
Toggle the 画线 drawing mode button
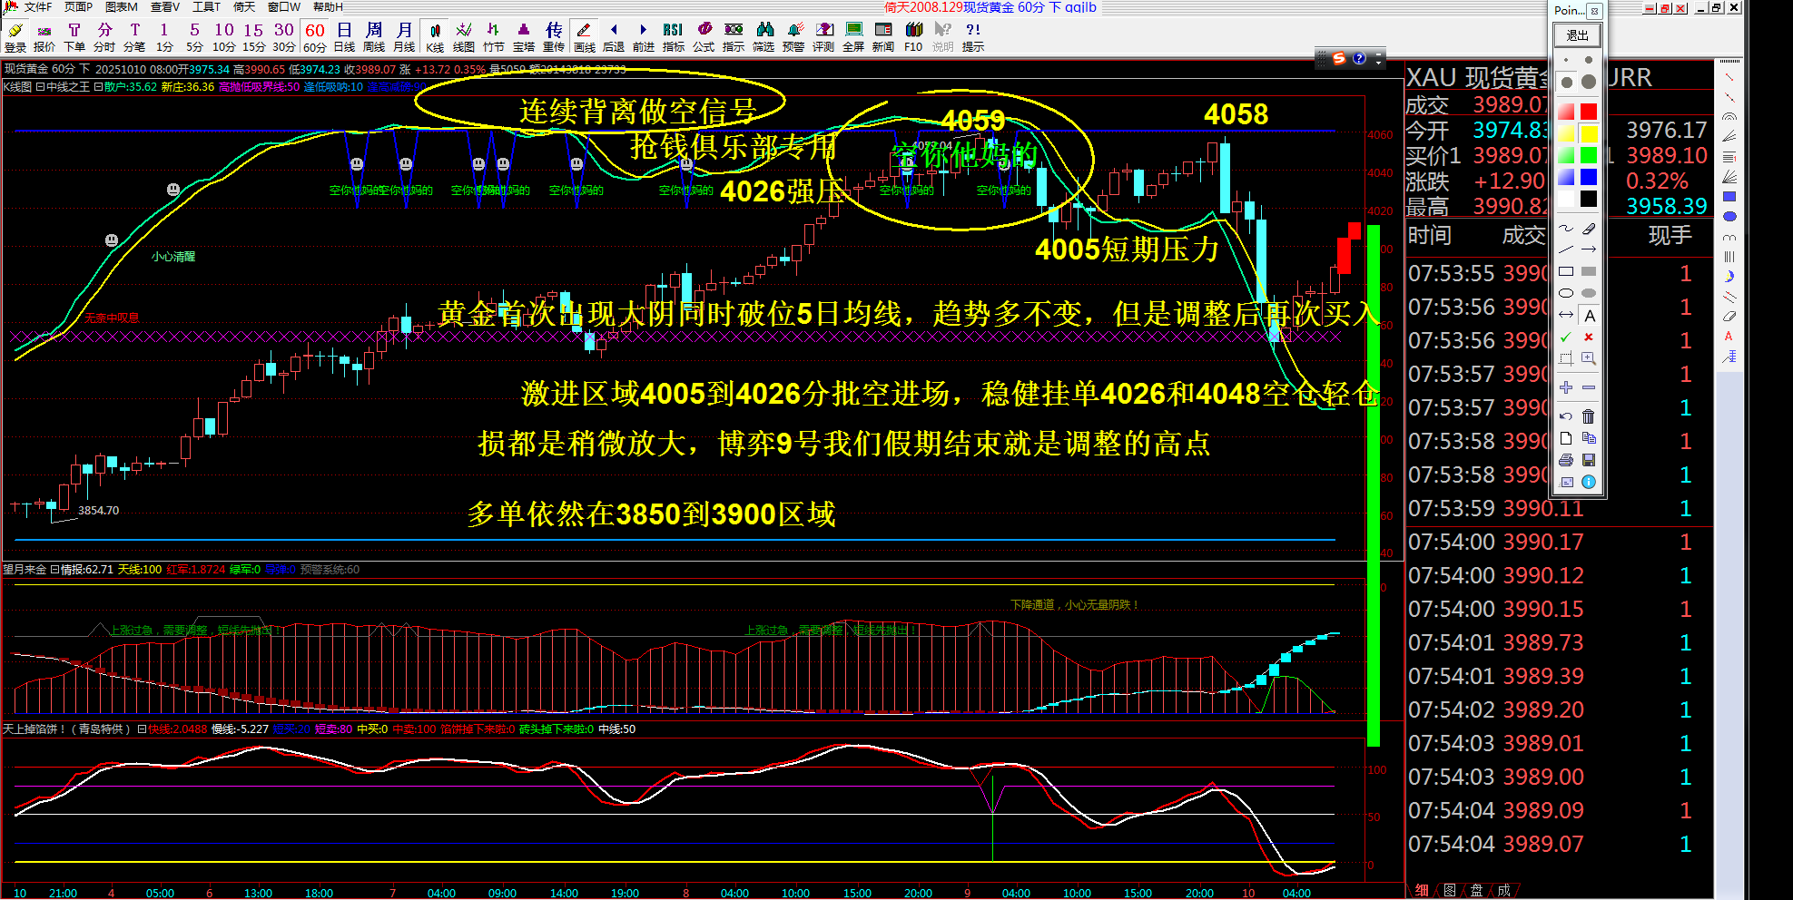(x=584, y=36)
